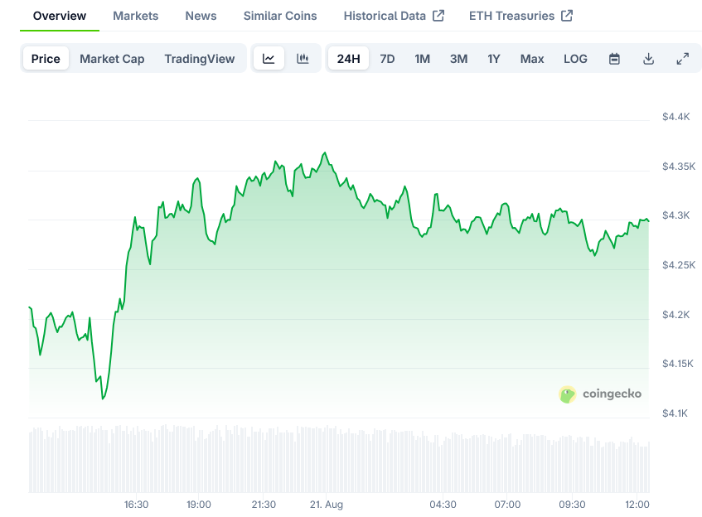The width and height of the screenshot is (702, 517).
Task: Download the chart data
Action: 648,59
